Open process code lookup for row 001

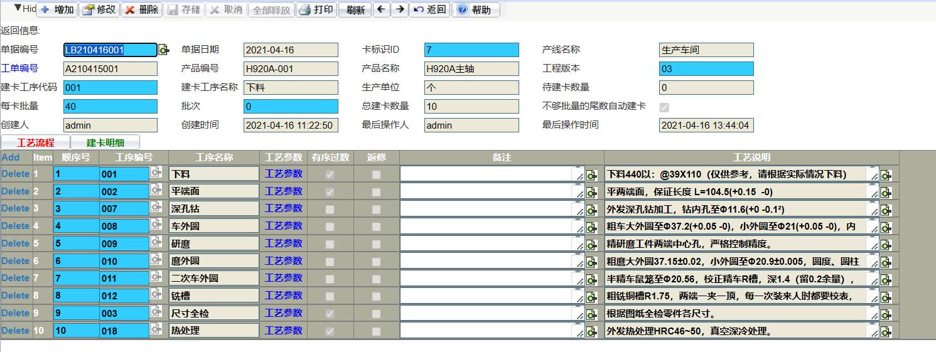click(156, 172)
